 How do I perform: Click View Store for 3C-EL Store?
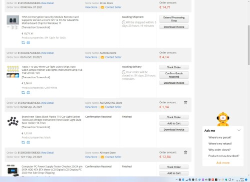[x=91, y=7]
